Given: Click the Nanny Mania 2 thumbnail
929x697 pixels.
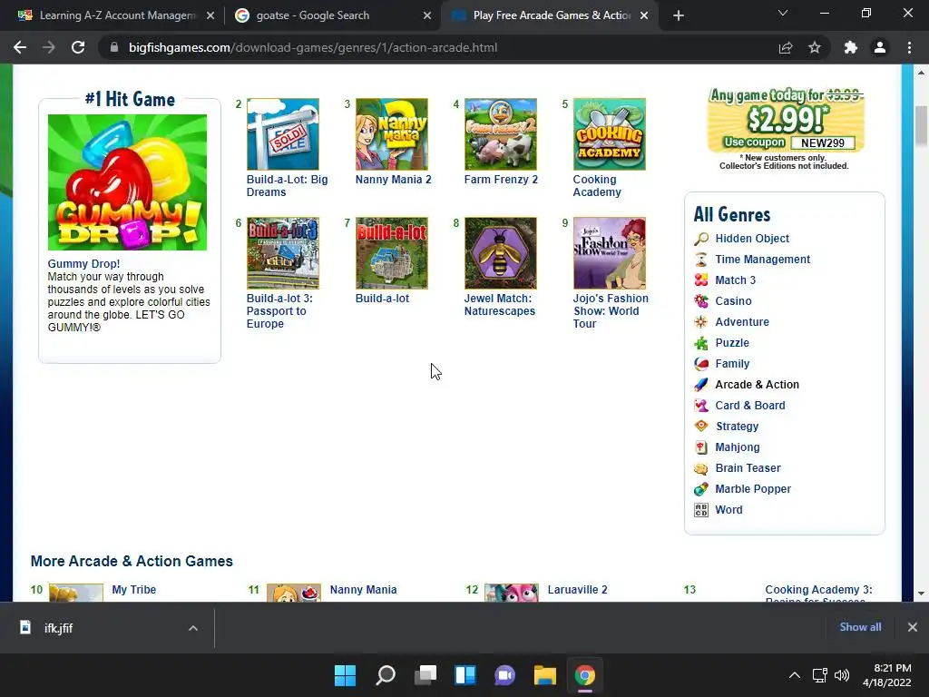Looking at the screenshot, I should 391,134.
